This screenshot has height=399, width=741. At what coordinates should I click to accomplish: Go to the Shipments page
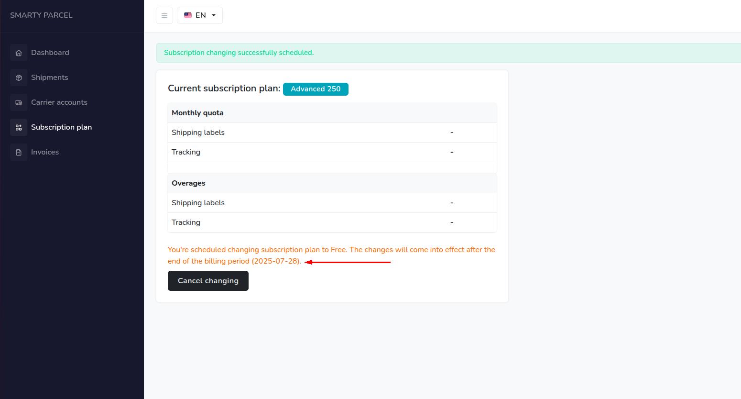(50, 78)
